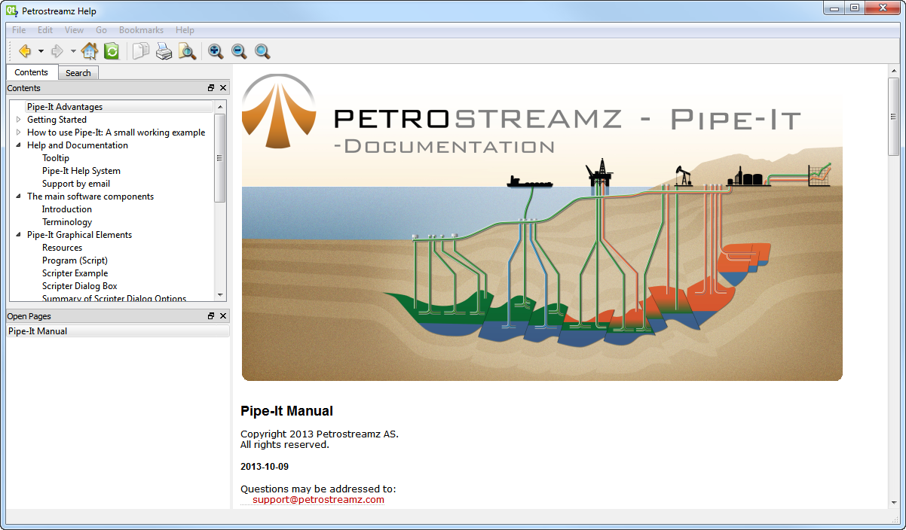Open the Resources topic
This screenshot has height=530, width=906.
(63, 248)
